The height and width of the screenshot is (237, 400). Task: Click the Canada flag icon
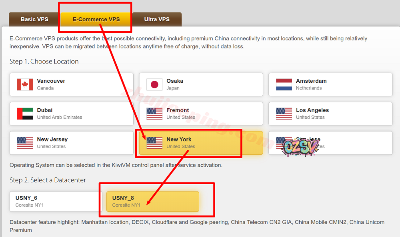point(25,84)
